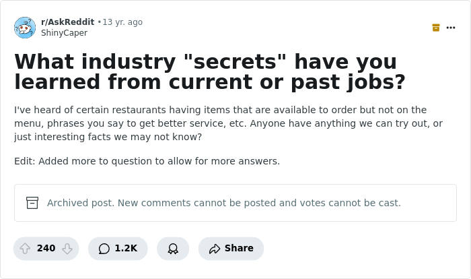The image size is (471, 279).
Task: Click the Share button
Action: (231, 249)
